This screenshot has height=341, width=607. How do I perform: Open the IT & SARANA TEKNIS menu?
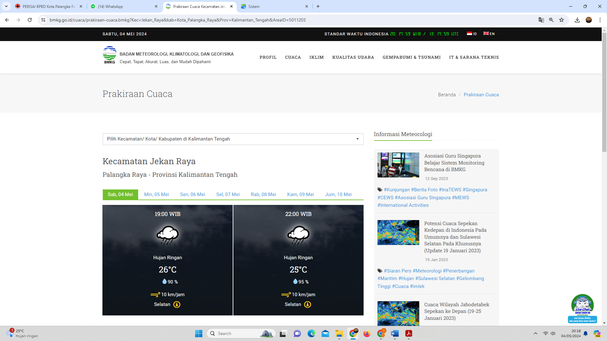coord(474,57)
